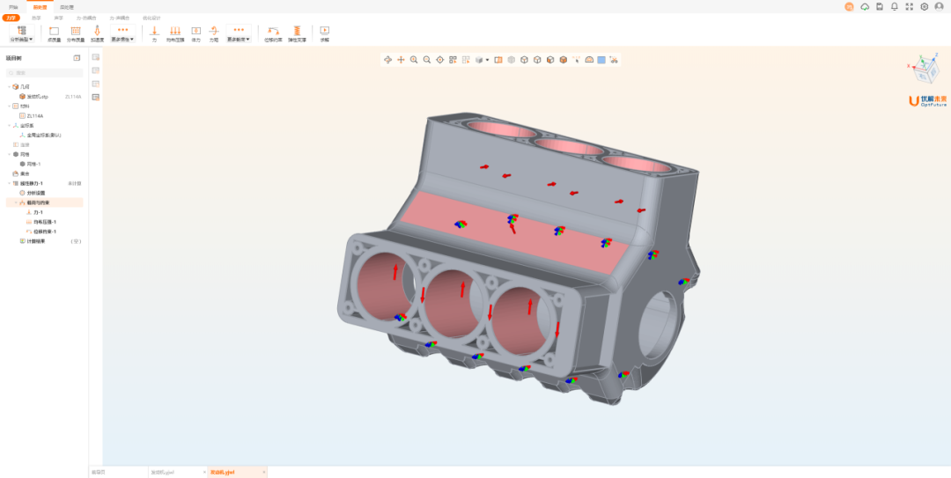Select the 均布压强-1 pressure item
Image resolution: width=951 pixels, height=478 pixels.
pos(45,222)
